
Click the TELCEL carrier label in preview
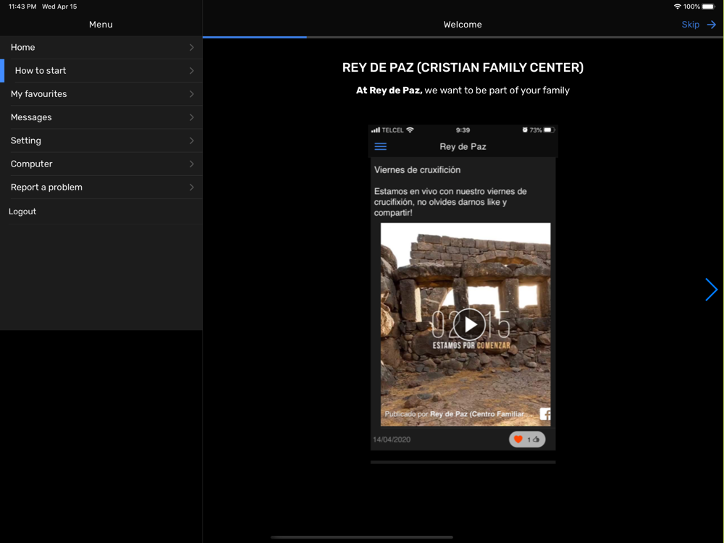392,130
